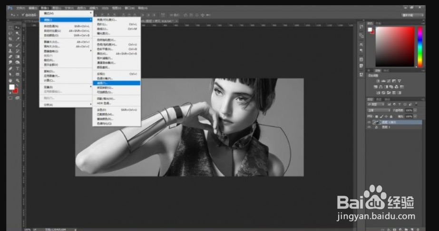Add Brightness/Contrast adjustment icon
This screenshot has height=231, width=439.
378,81
